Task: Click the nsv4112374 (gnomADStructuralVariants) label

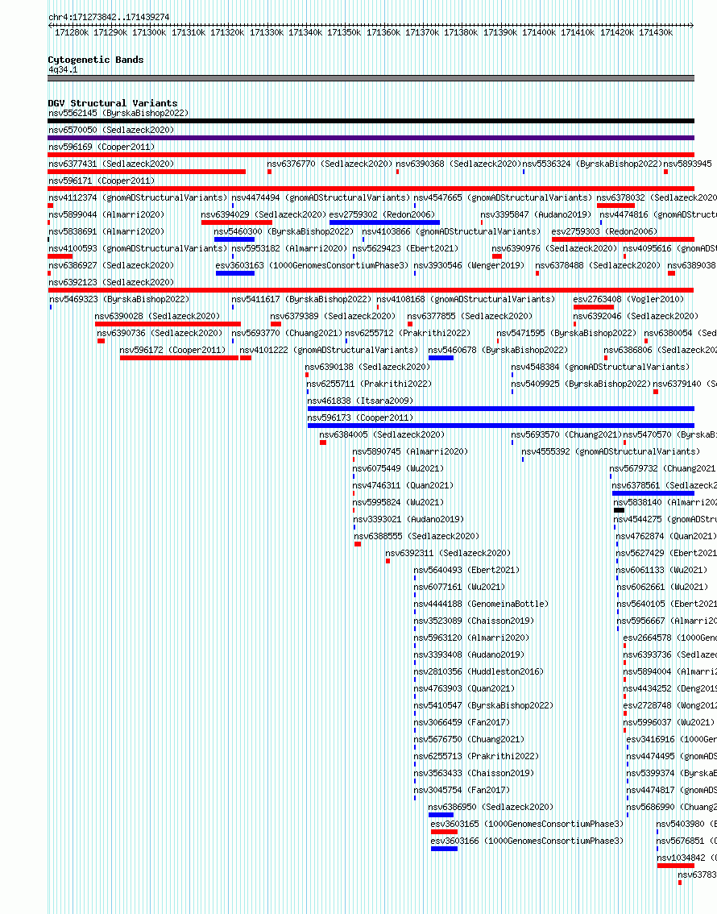Action: (x=138, y=197)
